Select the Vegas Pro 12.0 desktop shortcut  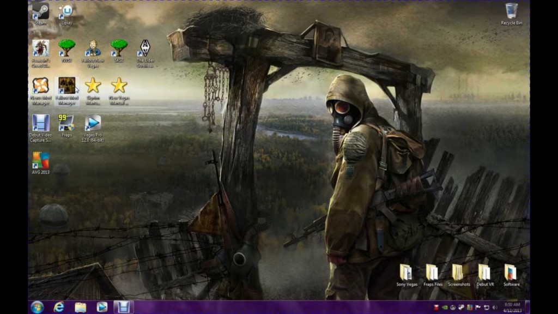[x=93, y=129]
